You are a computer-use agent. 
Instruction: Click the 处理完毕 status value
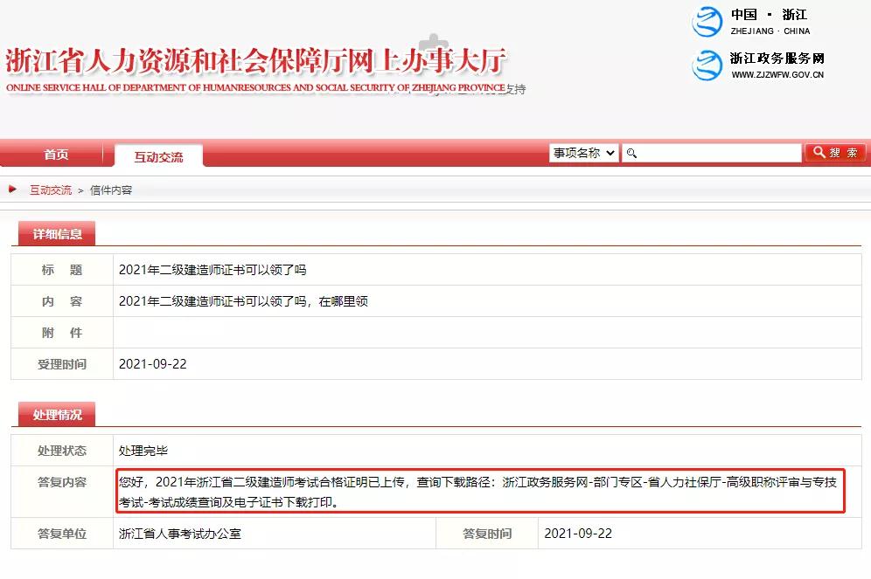(x=143, y=451)
